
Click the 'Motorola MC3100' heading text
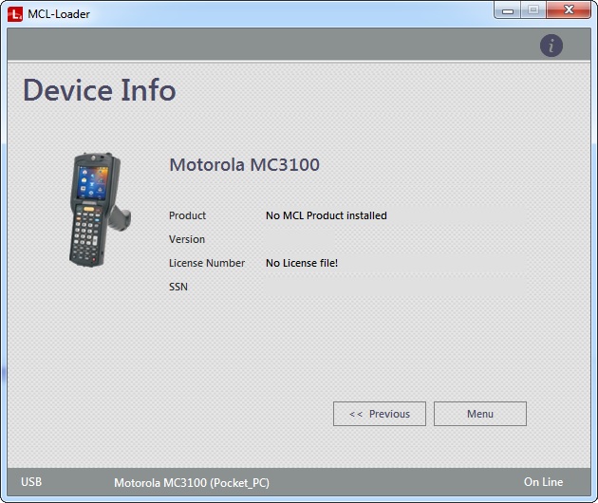[x=245, y=165]
